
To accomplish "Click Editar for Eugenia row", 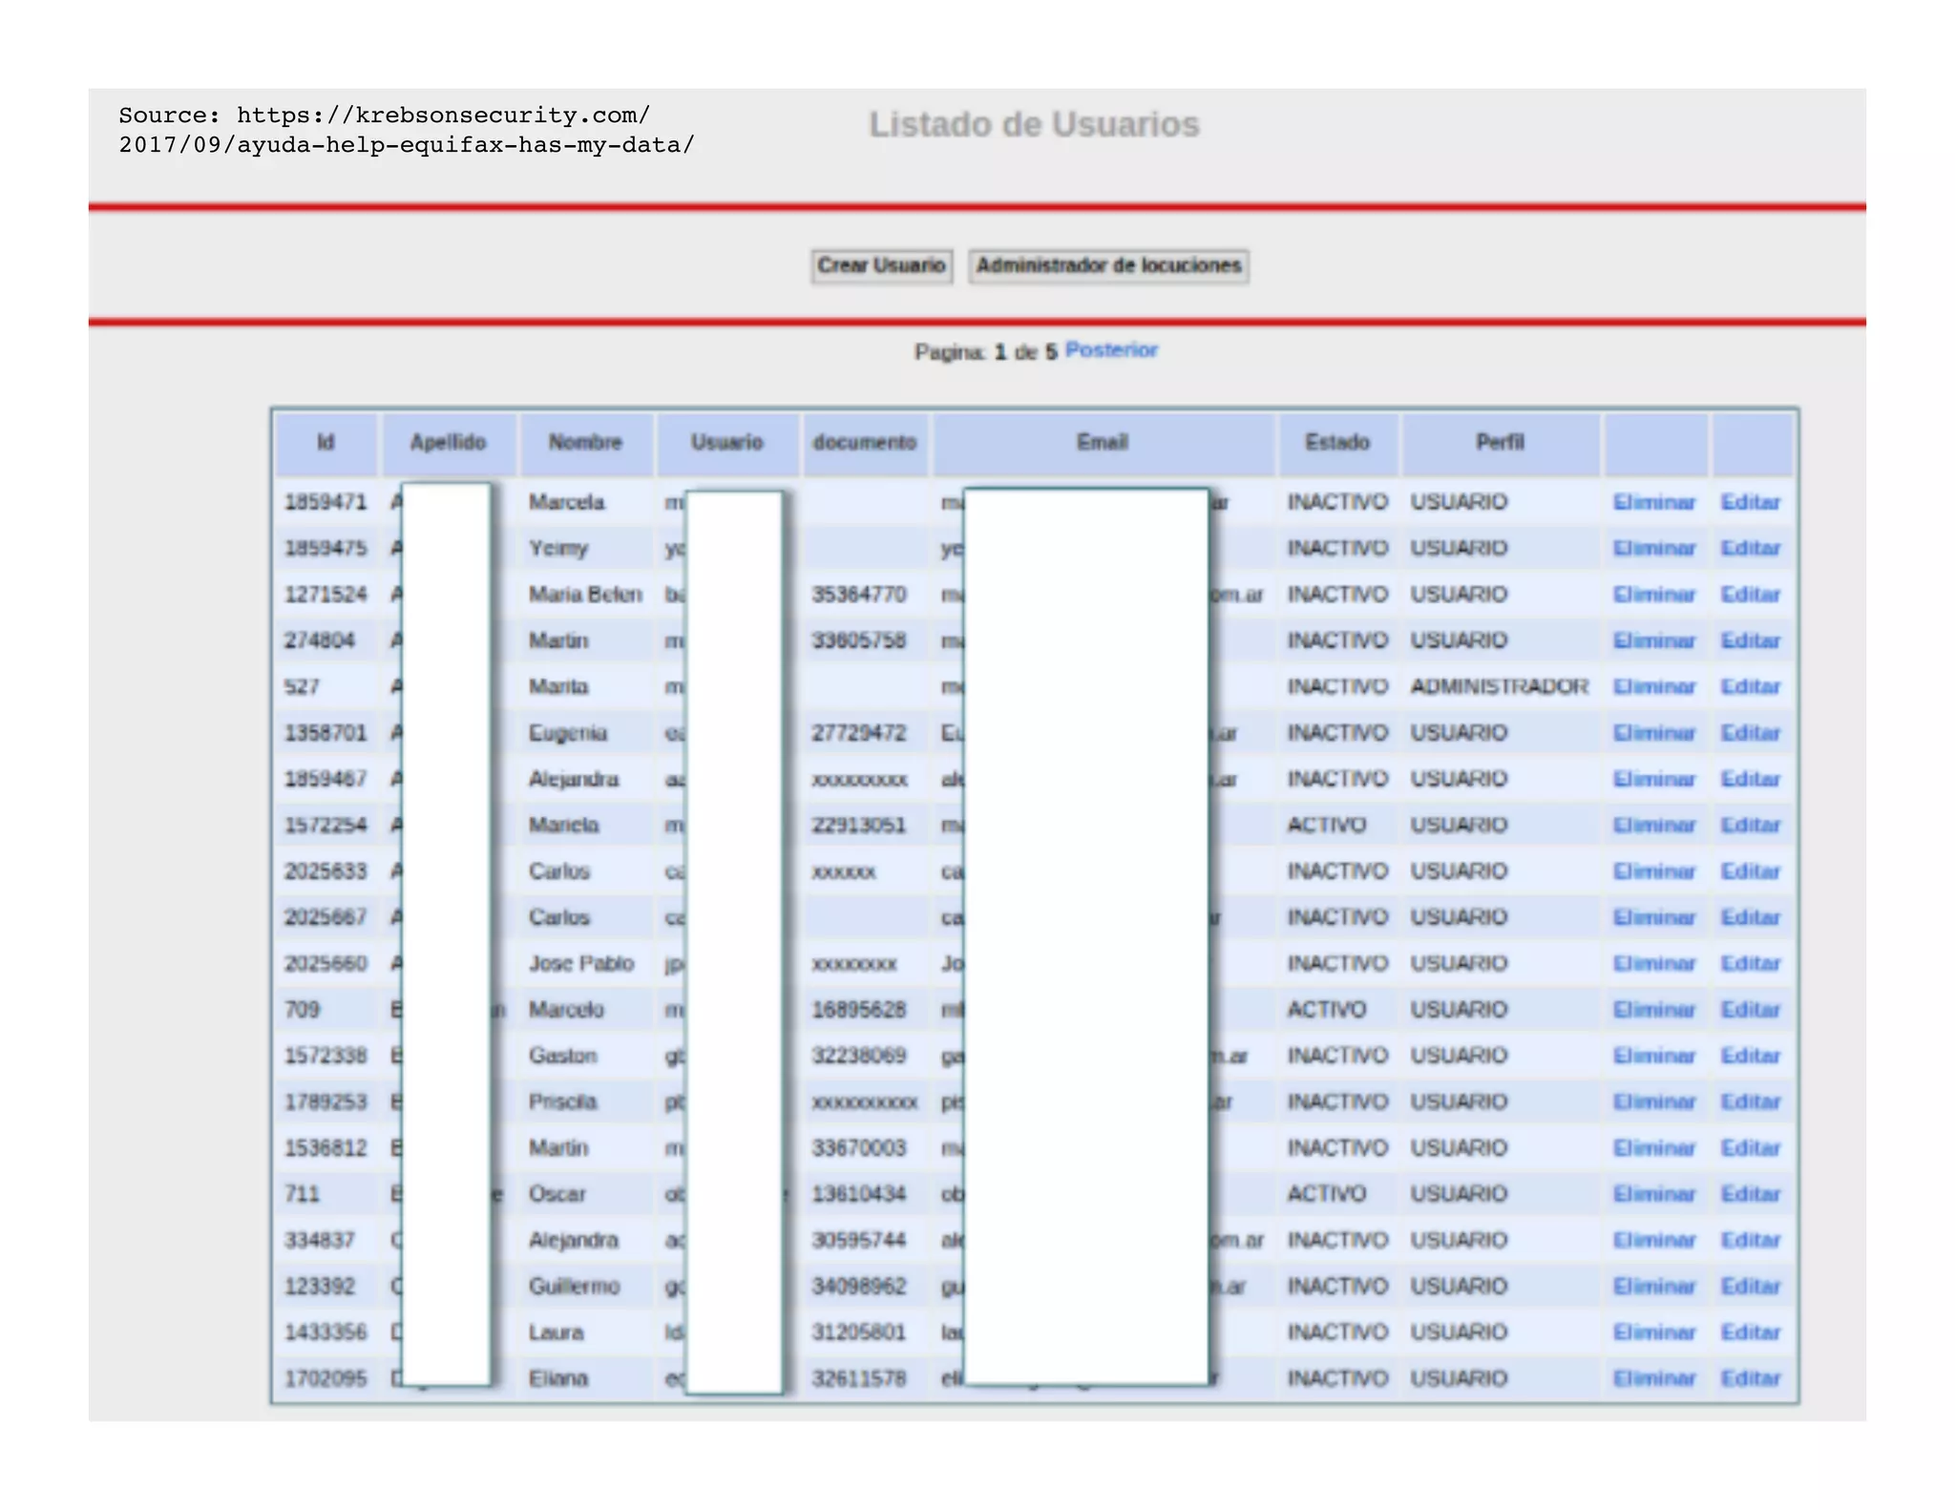I will [1751, 733].
